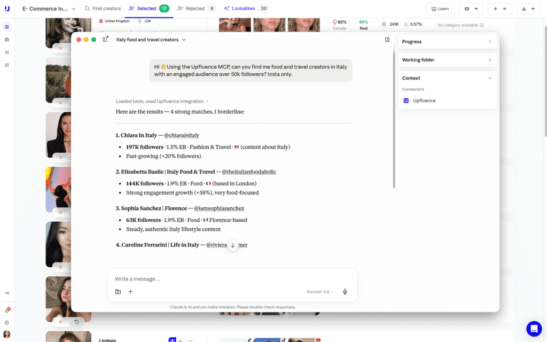
Task: Click the United Kingdom location label
Action: [114, 21]
